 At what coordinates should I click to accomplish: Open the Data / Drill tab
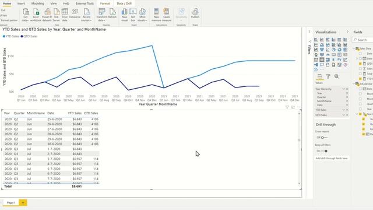pyautogui.click(x=124, y=3)
